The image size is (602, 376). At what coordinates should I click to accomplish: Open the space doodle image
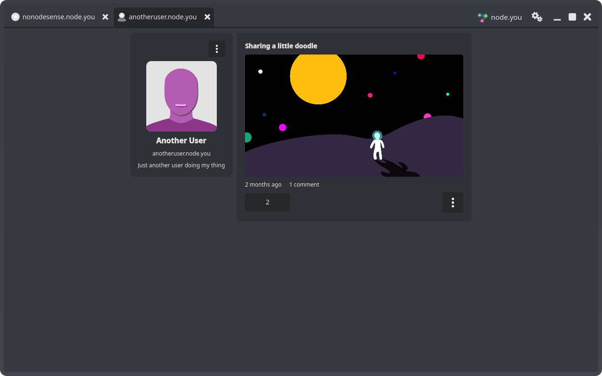click(x=354, y=116)
